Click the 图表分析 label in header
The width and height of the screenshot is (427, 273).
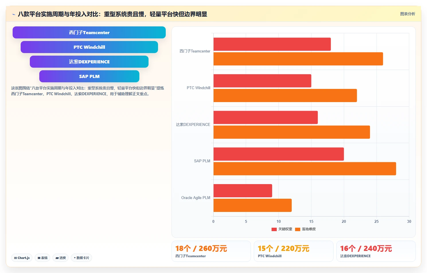pyautogui.click(x=407, y=14)
